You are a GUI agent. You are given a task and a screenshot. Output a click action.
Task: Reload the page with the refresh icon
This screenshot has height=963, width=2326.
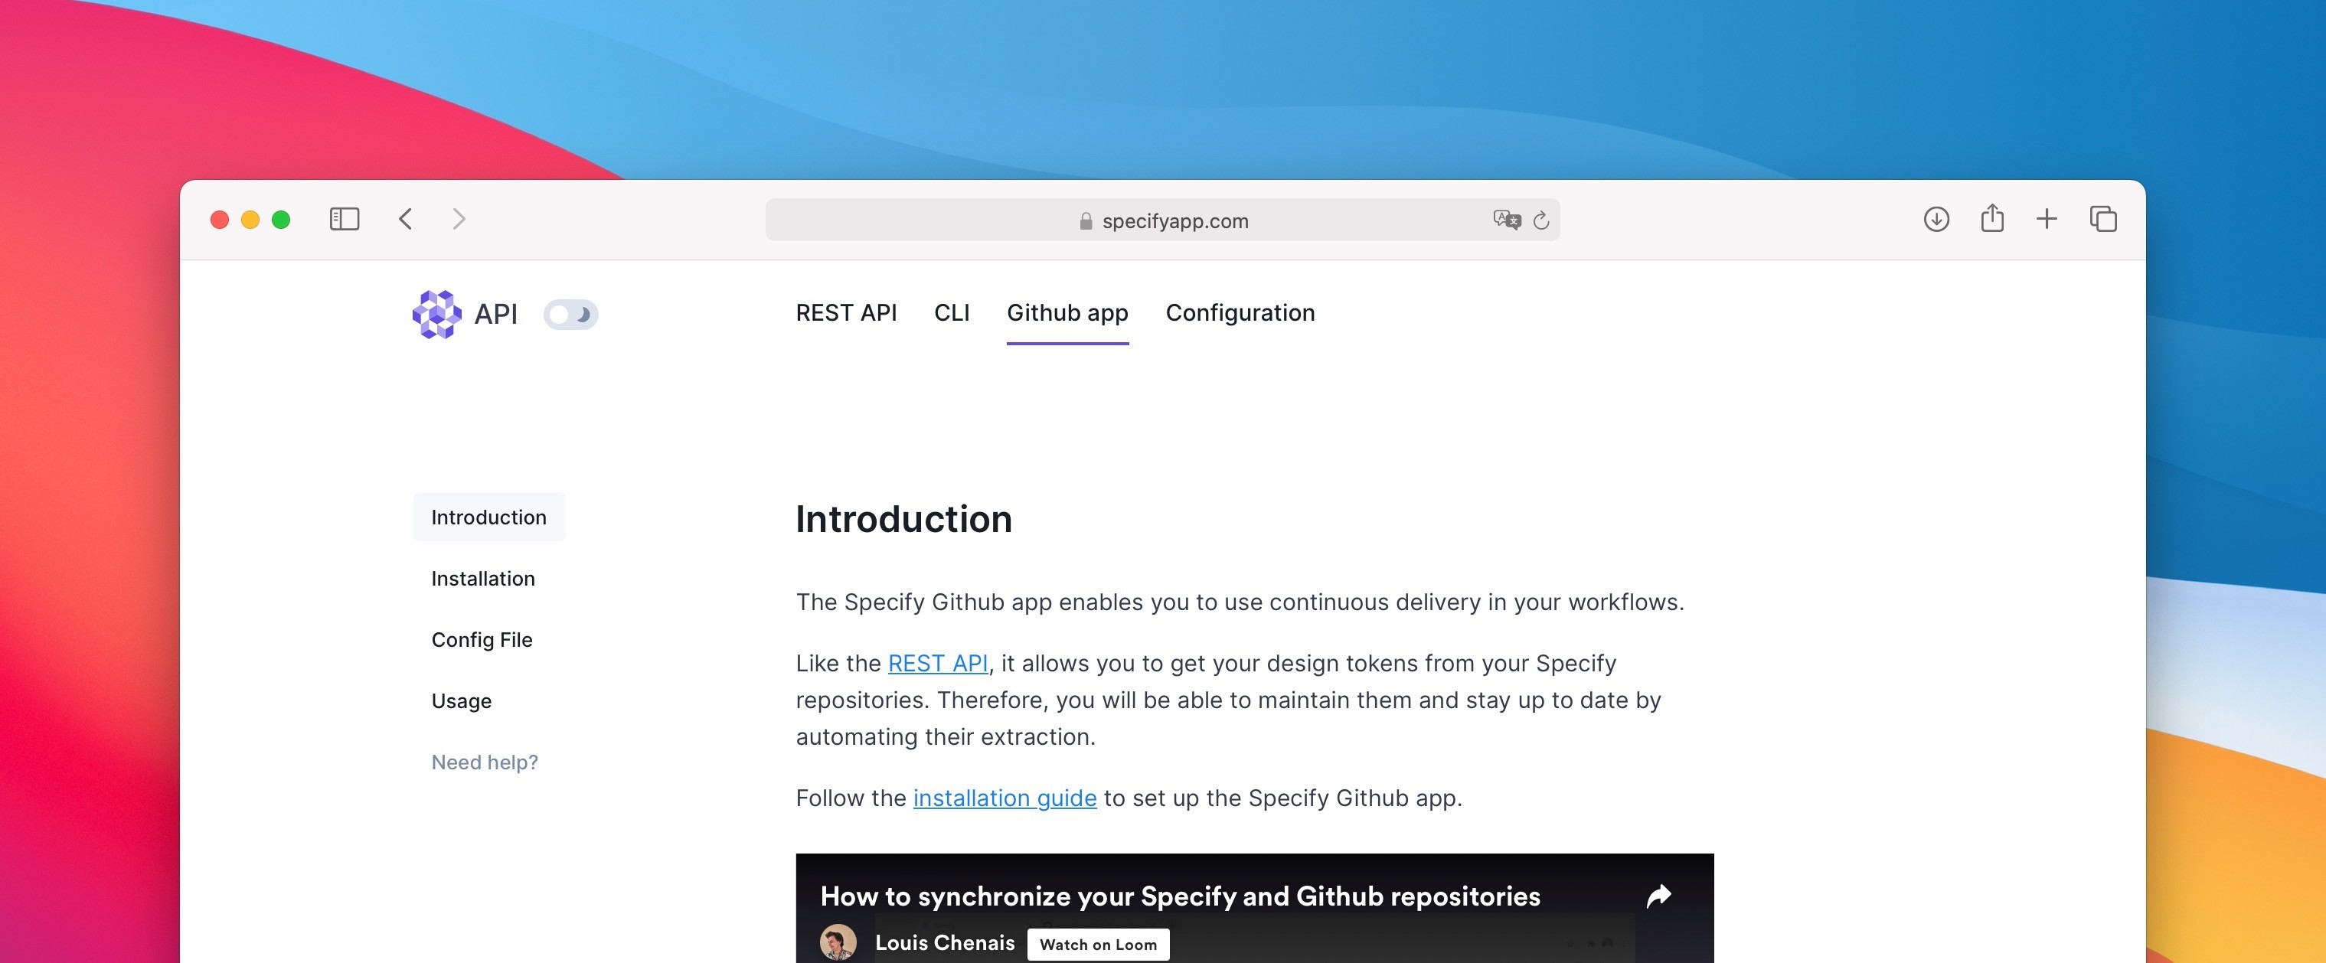tap(1541, 220)
